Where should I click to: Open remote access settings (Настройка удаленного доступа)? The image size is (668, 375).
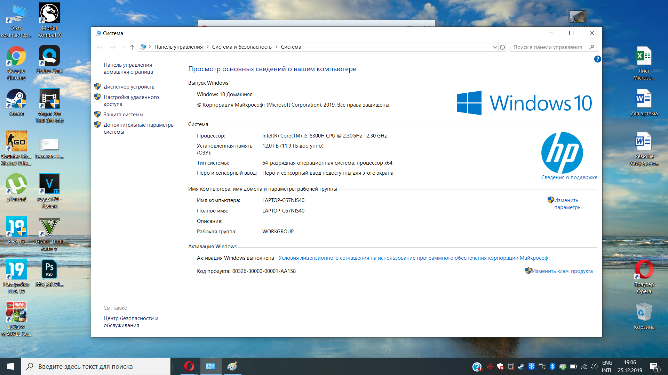131,101
